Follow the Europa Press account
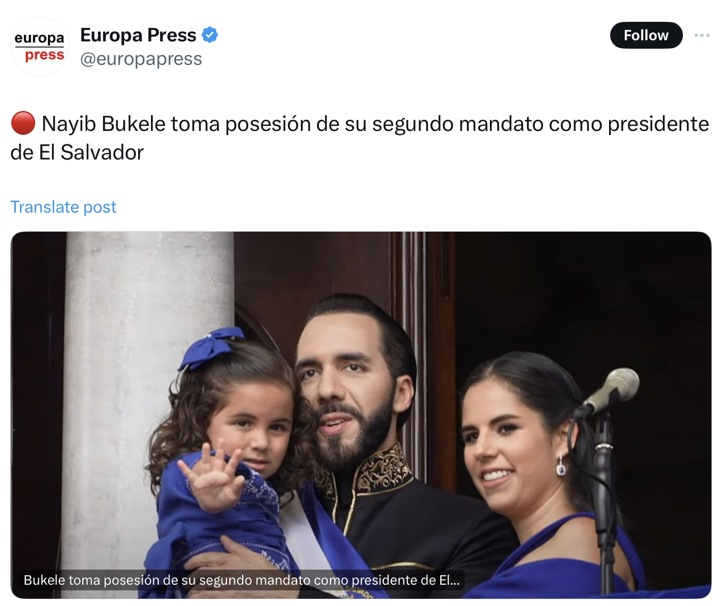Viewport: 712px width, 606px height. pos(646,35)
